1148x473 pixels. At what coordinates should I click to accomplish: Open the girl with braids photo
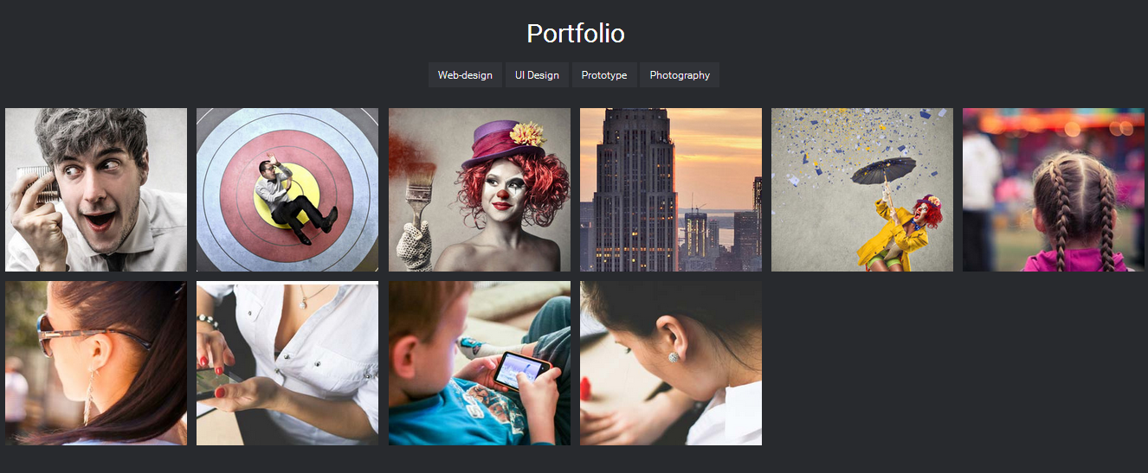(1054, 189)
